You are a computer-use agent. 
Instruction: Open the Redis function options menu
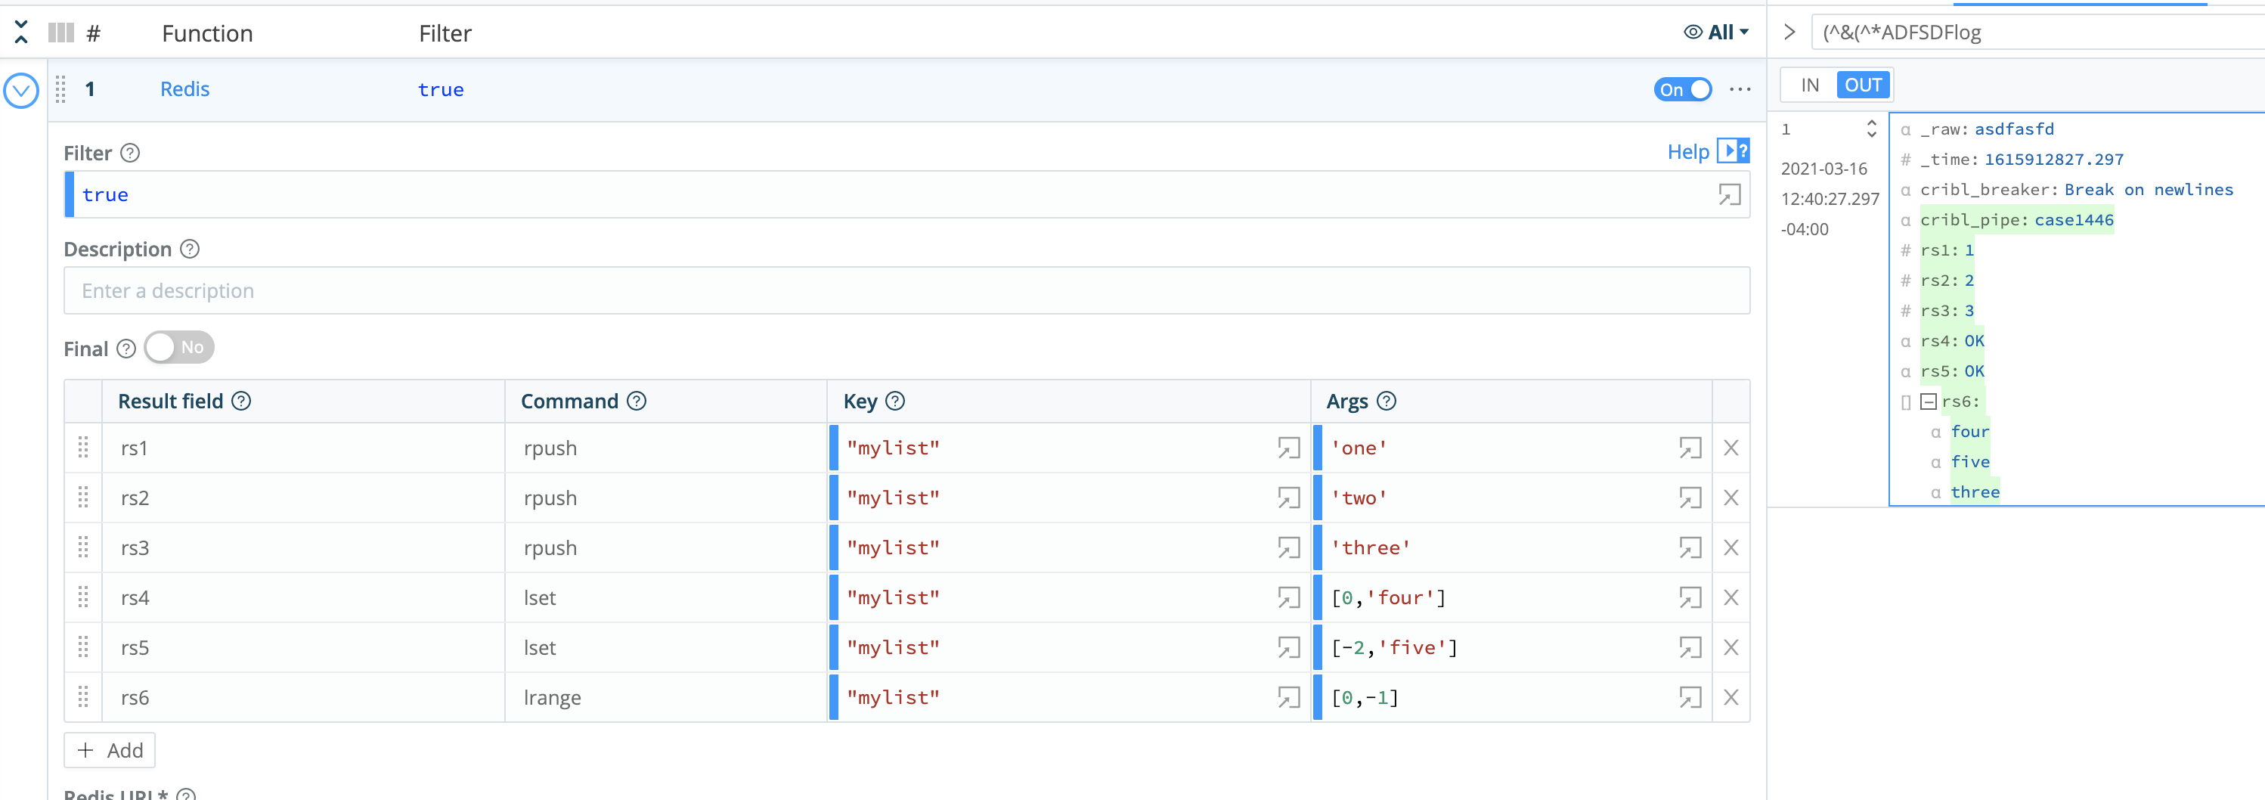(1739, 88)
